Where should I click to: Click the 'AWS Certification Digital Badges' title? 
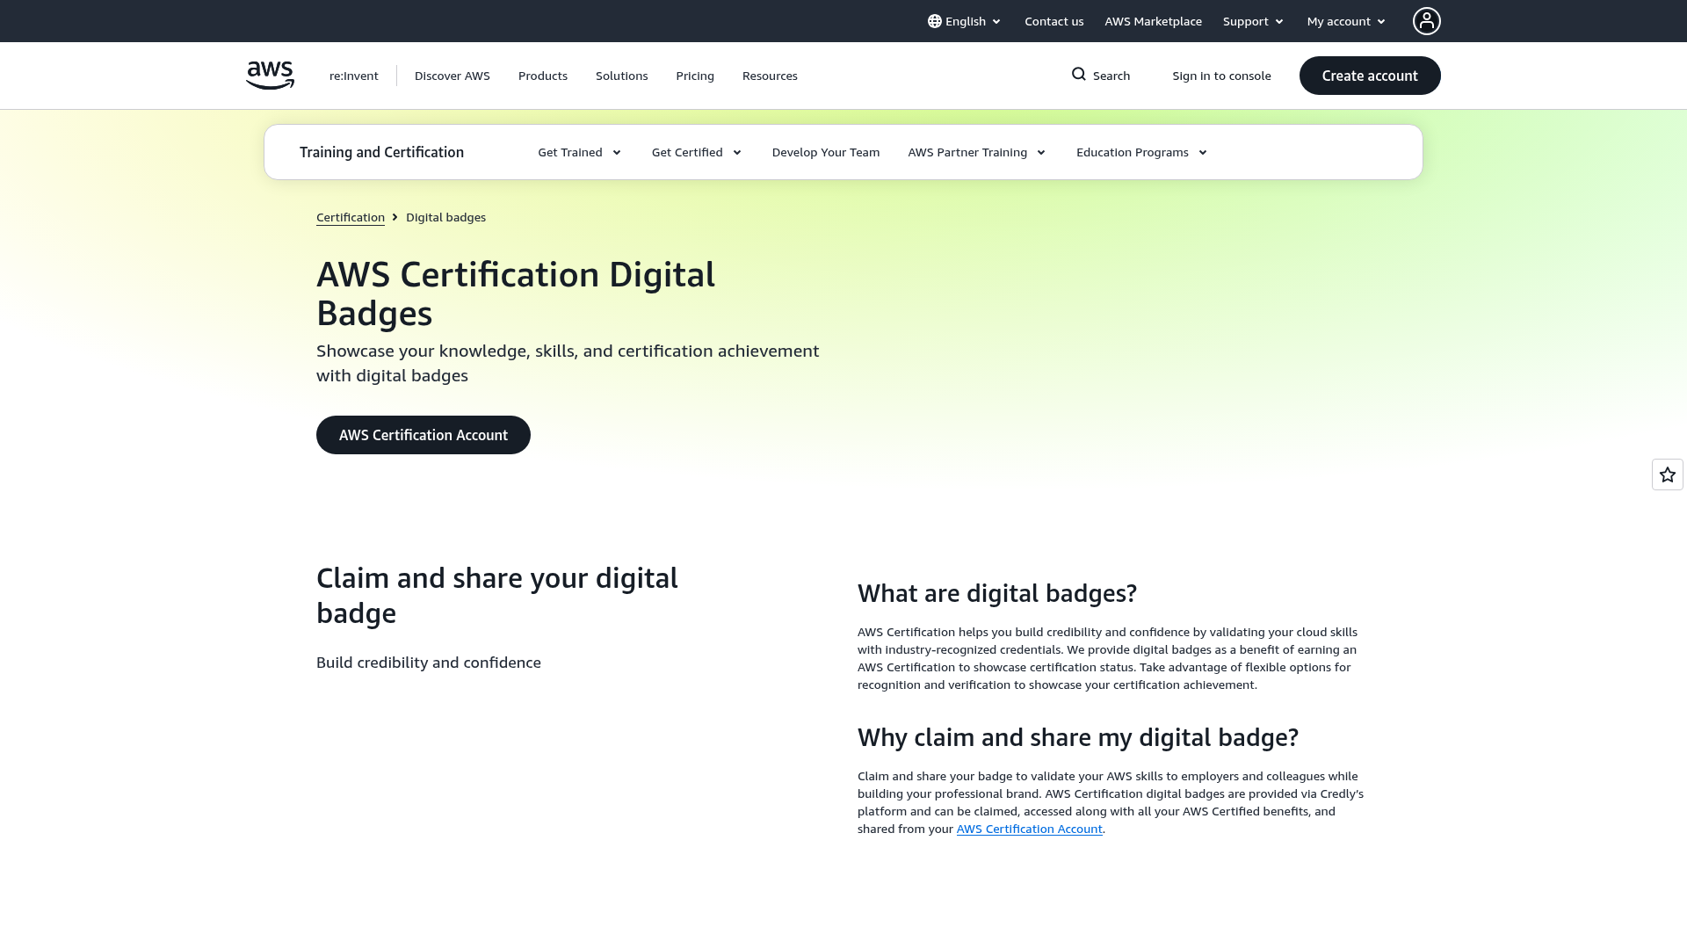tap(516, 293)
